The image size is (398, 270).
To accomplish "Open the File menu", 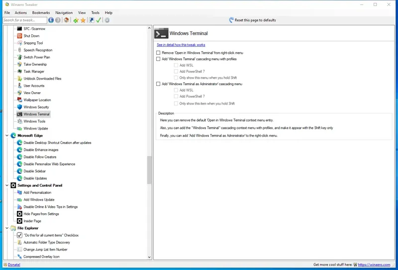I will tap(7, 12).
